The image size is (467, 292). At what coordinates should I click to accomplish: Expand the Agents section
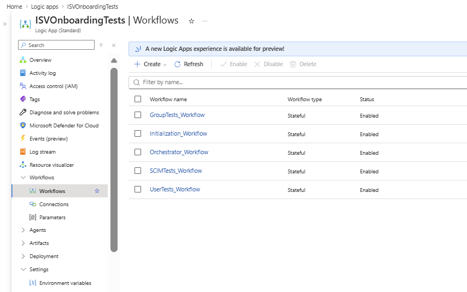point(23,230)
